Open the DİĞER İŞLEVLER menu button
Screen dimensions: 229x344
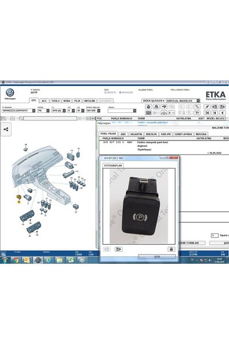[153, 101]
